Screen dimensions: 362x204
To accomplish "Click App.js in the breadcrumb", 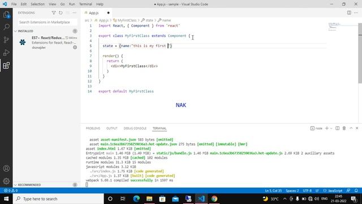I will (104, 20).
